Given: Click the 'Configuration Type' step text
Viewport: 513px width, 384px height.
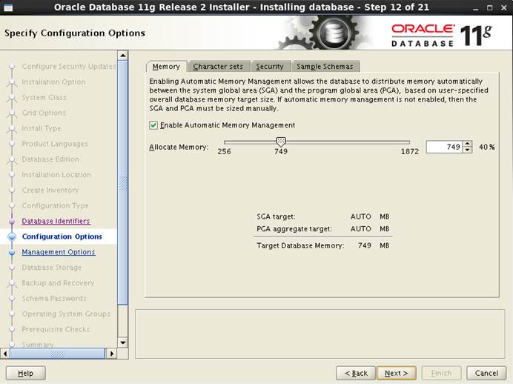Looking at the screenshot, I should [56, 206].
